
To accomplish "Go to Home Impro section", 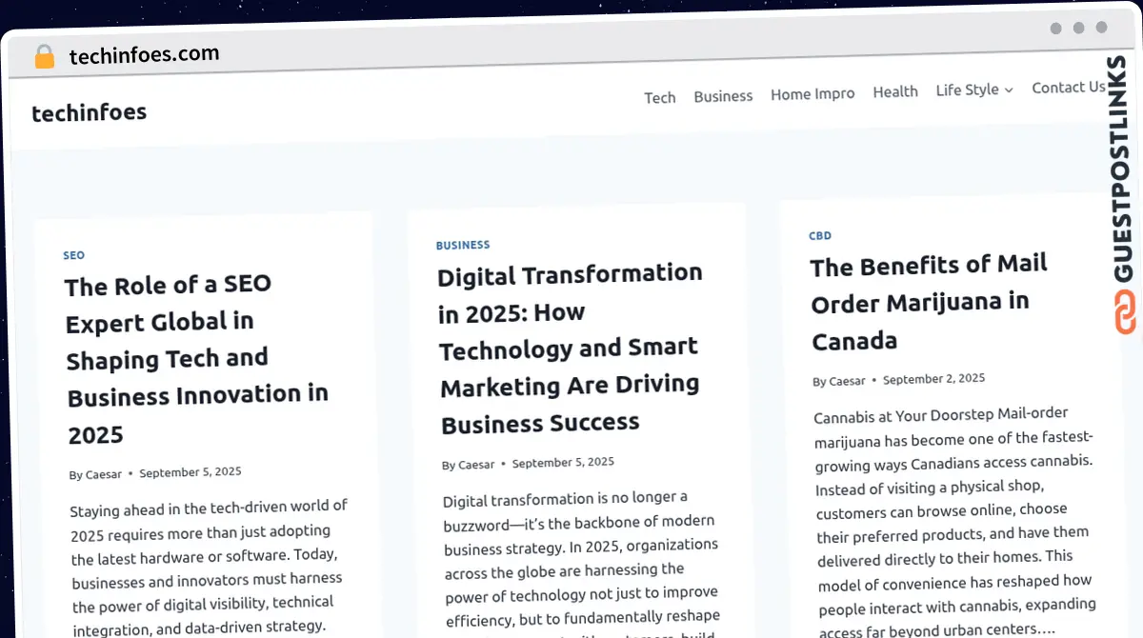I will [x=812, y=93].
